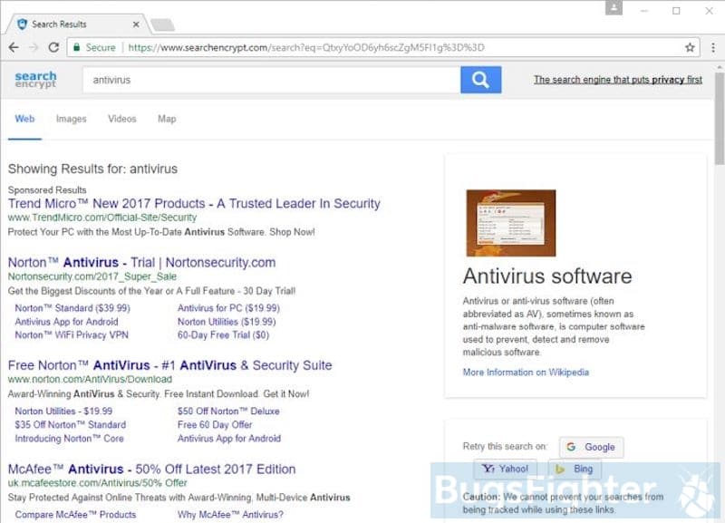Viewport: 725px width, 523px height.
Task: Open the Chrome three-dot menu
Action: 713,47
